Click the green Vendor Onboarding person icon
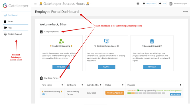 [x=61, y=41]
